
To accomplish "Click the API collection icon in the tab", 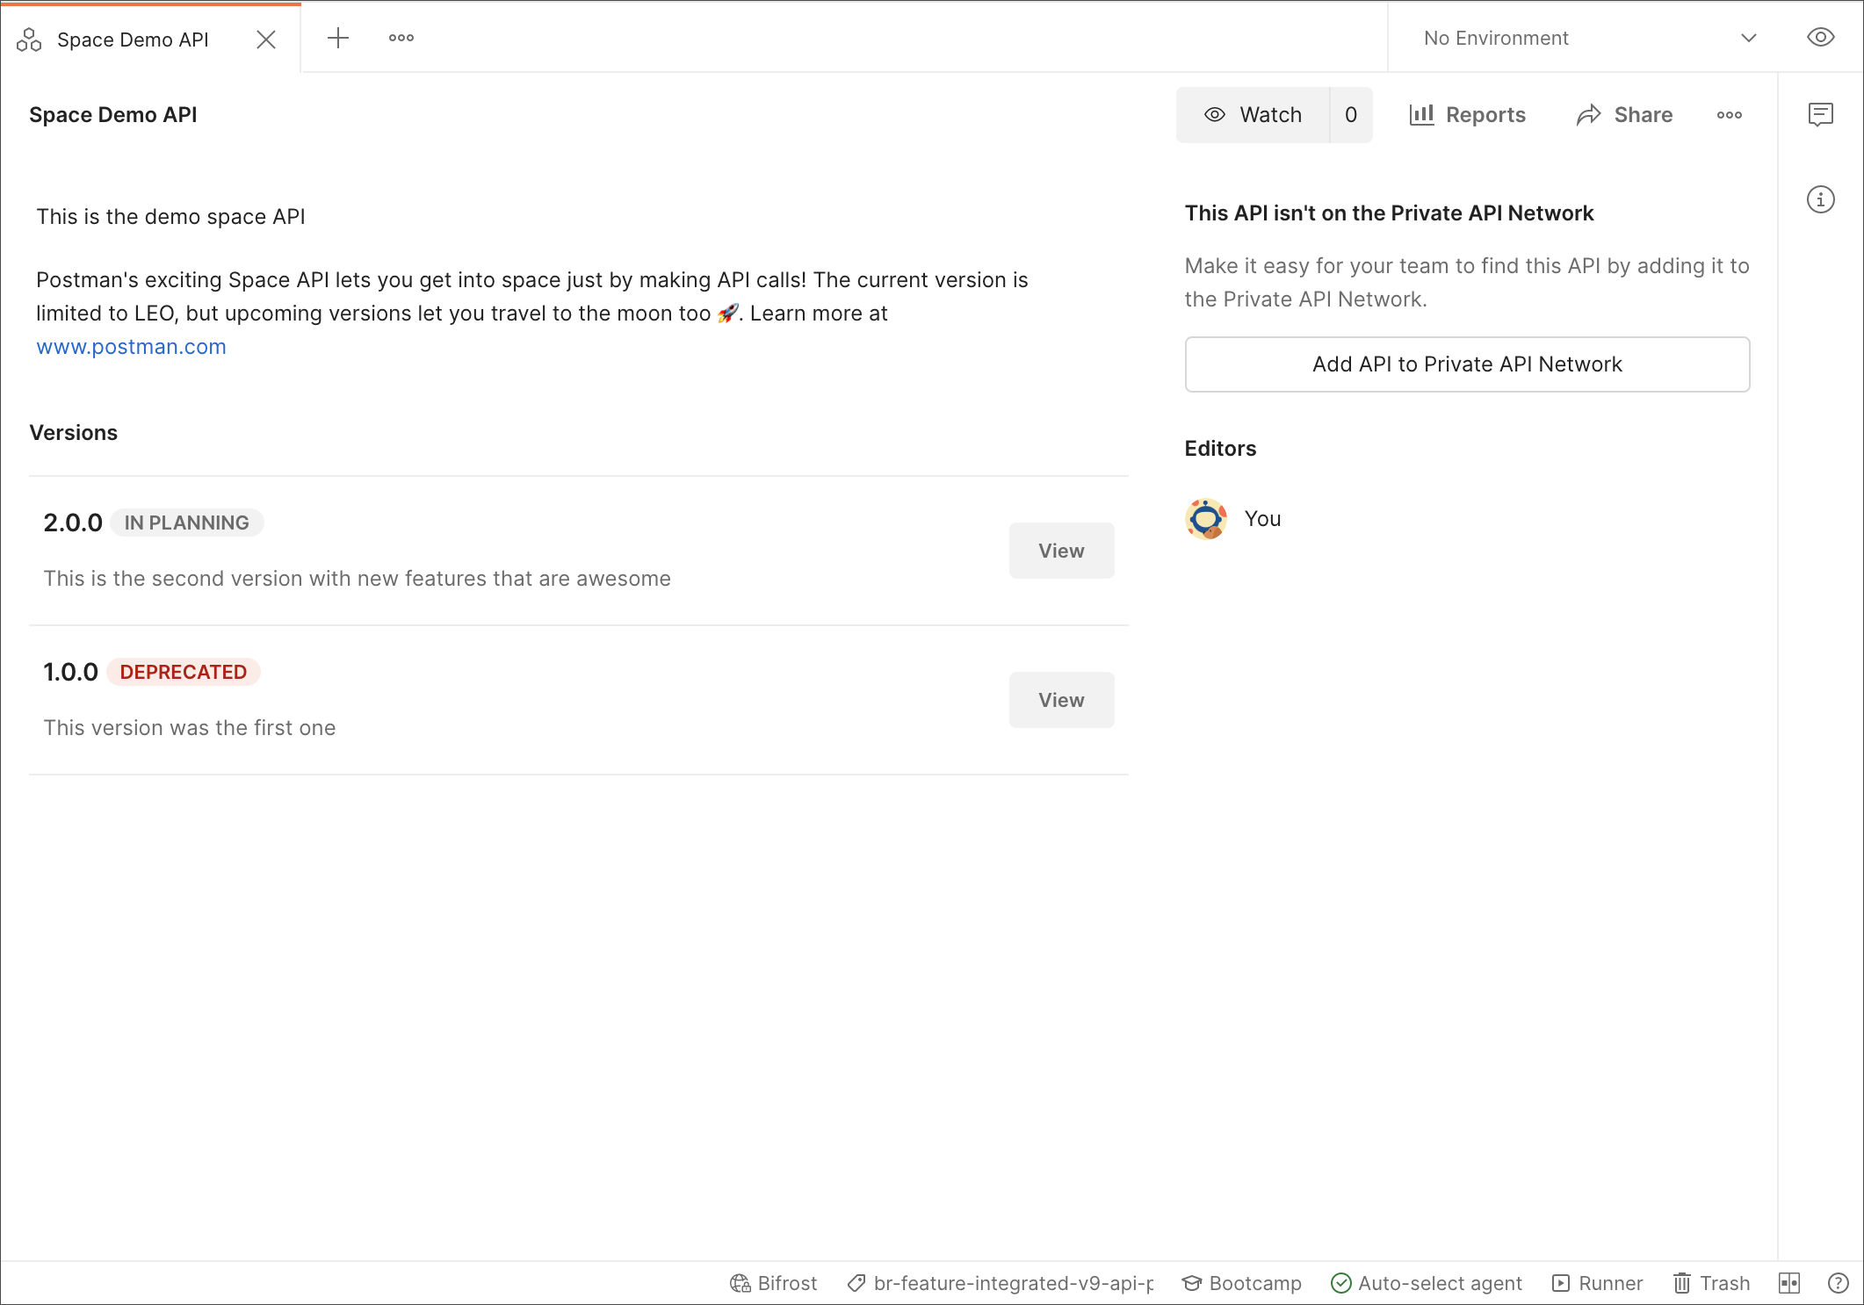I will tap(29, 40).
